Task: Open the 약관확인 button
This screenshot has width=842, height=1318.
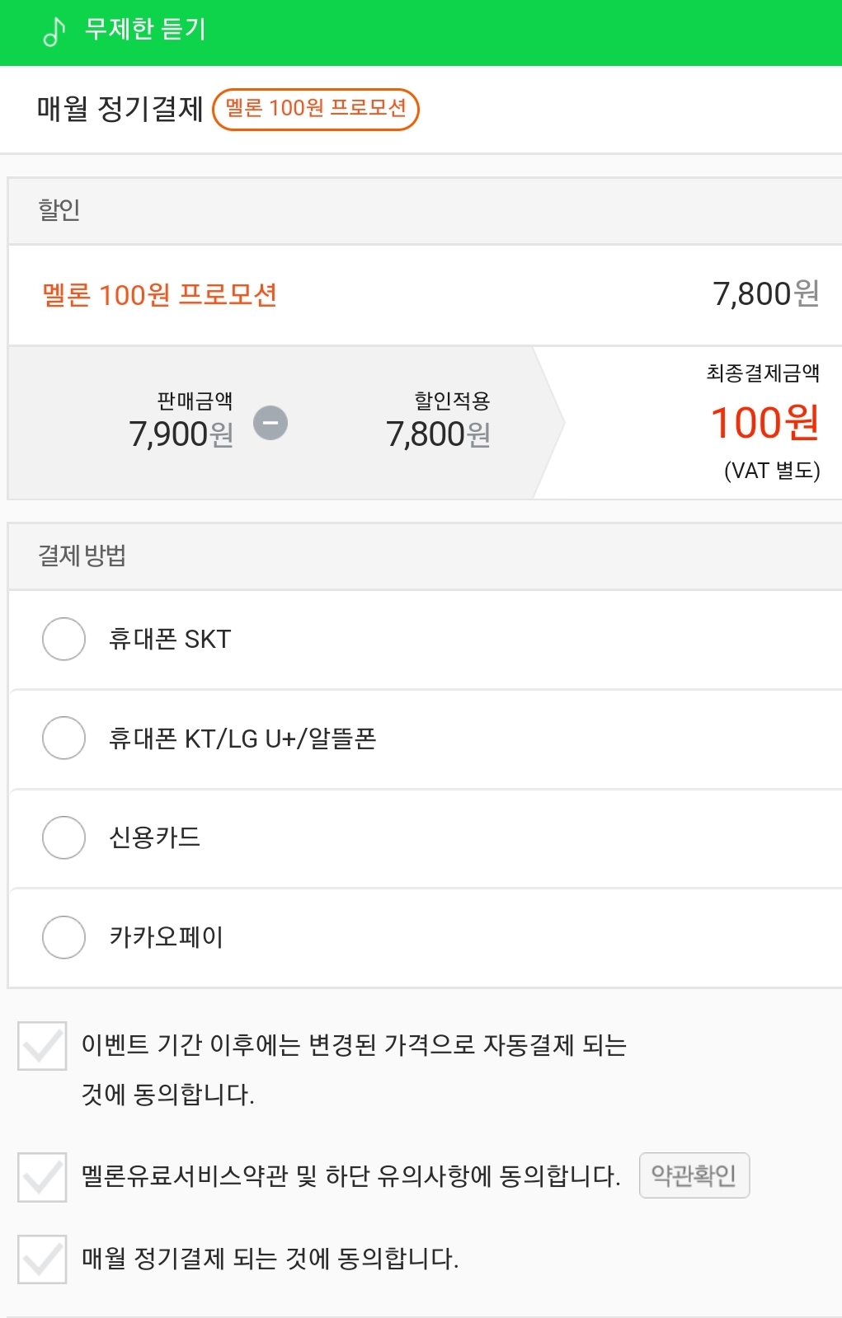Action: (694, 1175)
